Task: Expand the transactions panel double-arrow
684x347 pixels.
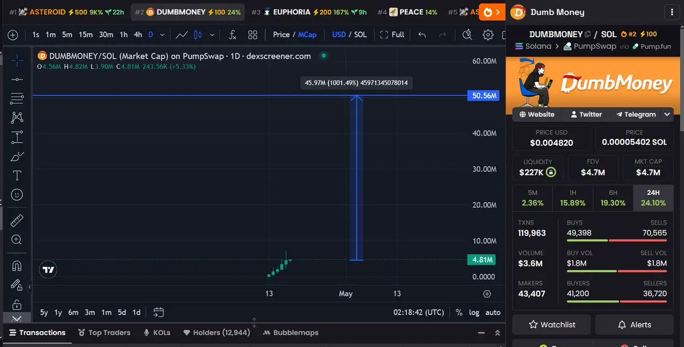Action: point(498,333)
